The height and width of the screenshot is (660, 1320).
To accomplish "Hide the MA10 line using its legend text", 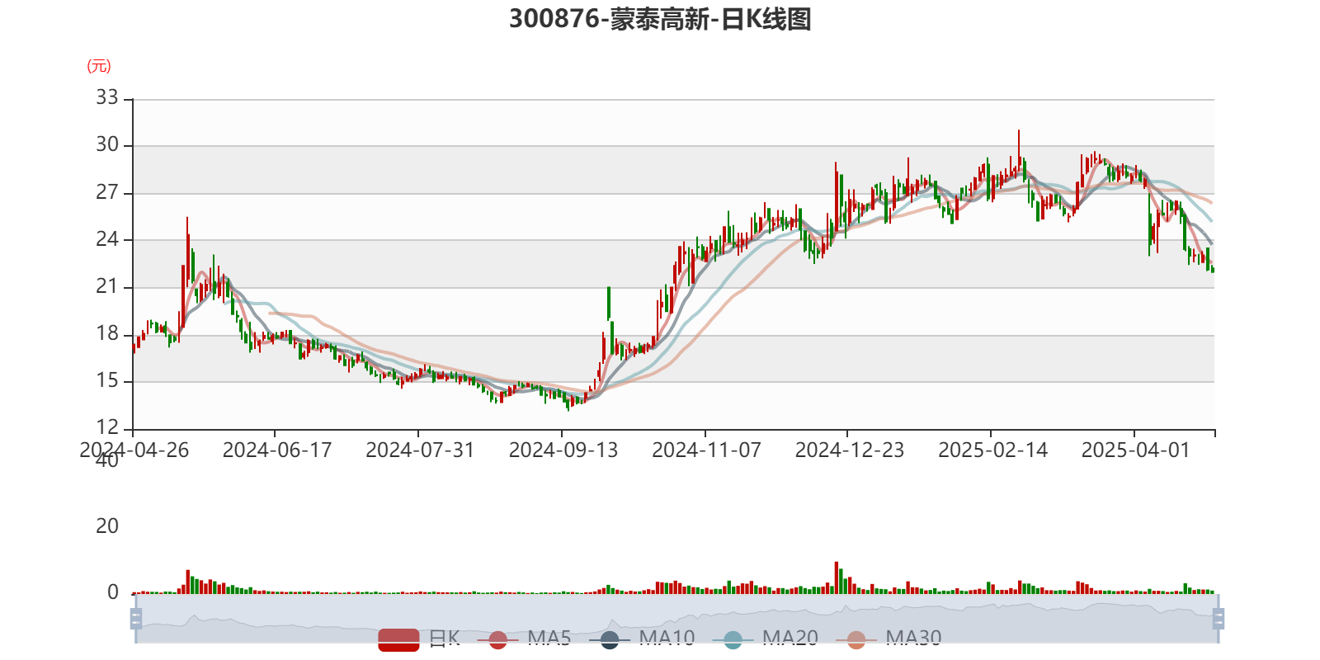I will [x=667, y=638].
